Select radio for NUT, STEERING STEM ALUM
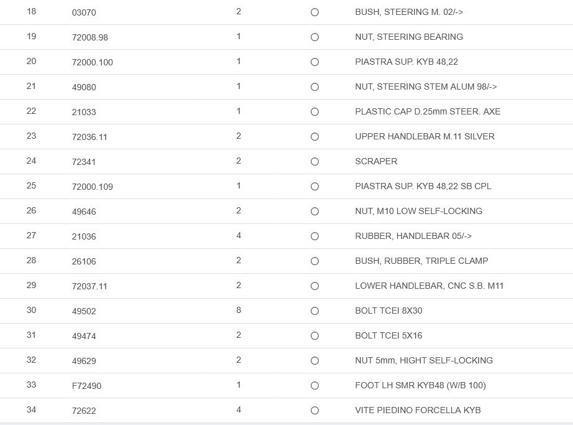 (x=314, y=87)
